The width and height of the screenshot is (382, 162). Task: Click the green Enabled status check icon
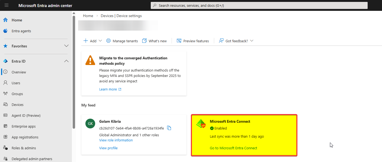212,128
